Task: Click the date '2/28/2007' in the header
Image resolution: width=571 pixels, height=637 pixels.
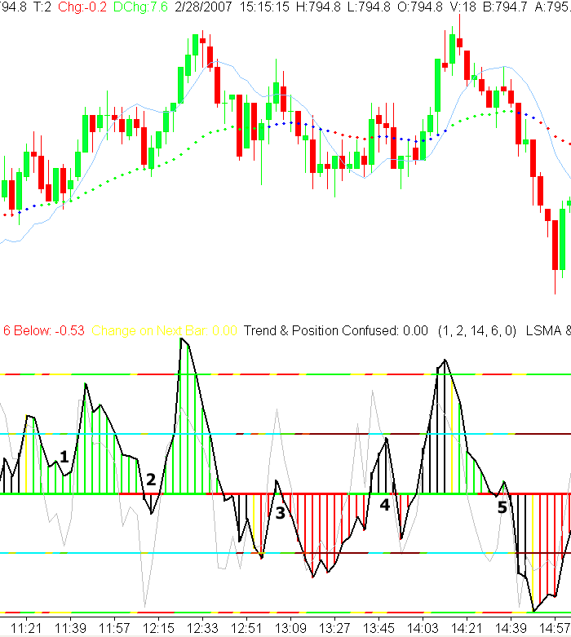Action: click(203, 7)
